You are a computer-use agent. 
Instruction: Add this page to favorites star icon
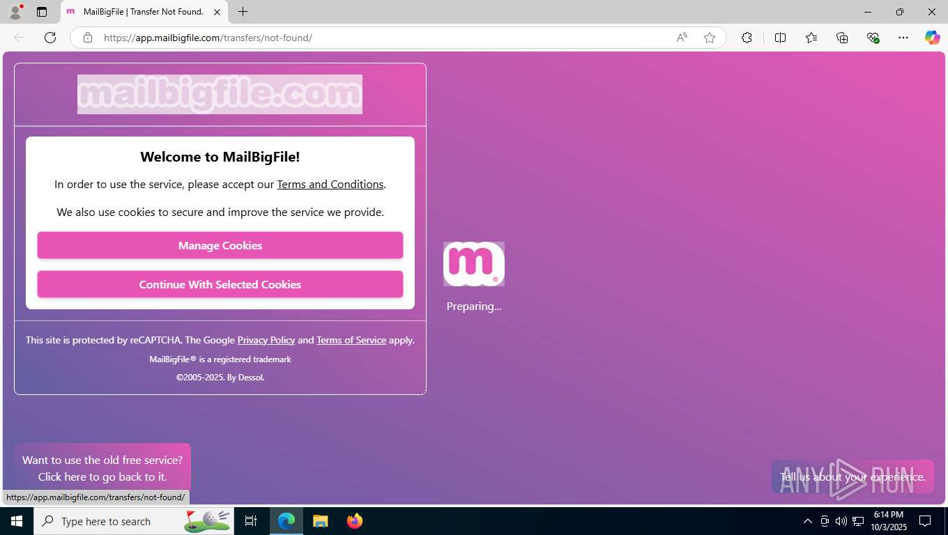coord(710,38)
